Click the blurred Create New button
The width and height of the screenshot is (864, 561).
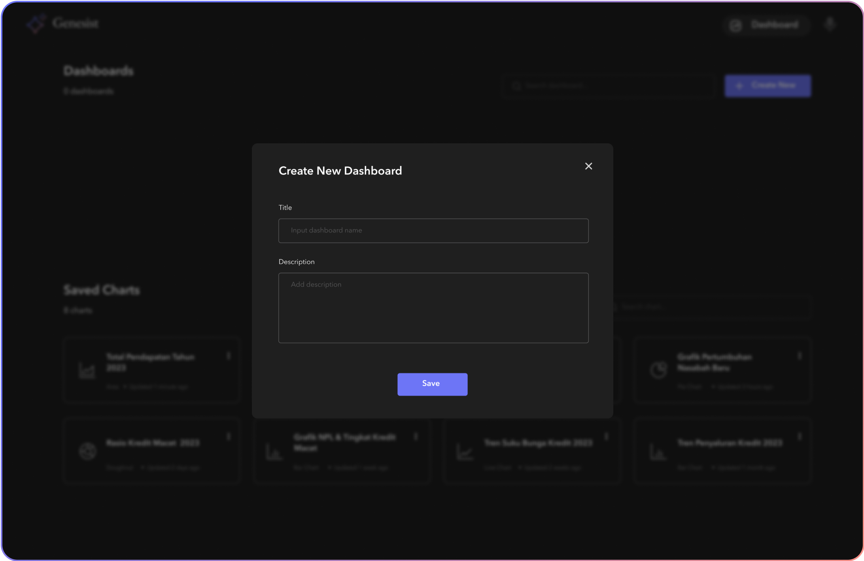point(767,86)
